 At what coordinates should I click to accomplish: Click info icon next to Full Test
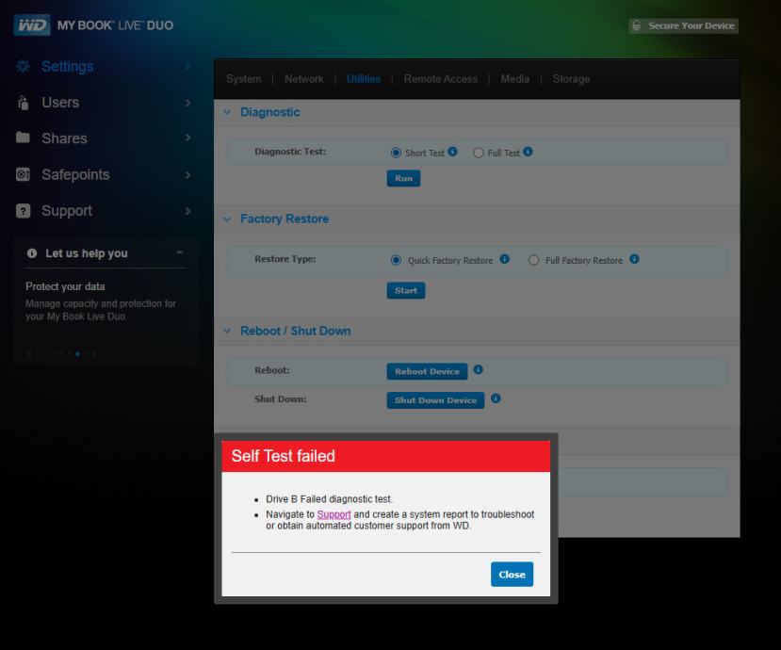pyautogui.click(x=528, y=152)
